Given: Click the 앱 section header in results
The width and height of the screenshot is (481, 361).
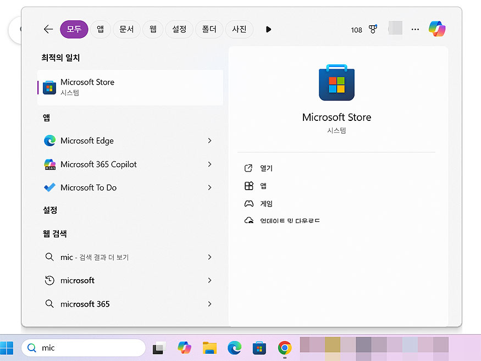Looking at the screenshot, I should coord(46,118).
